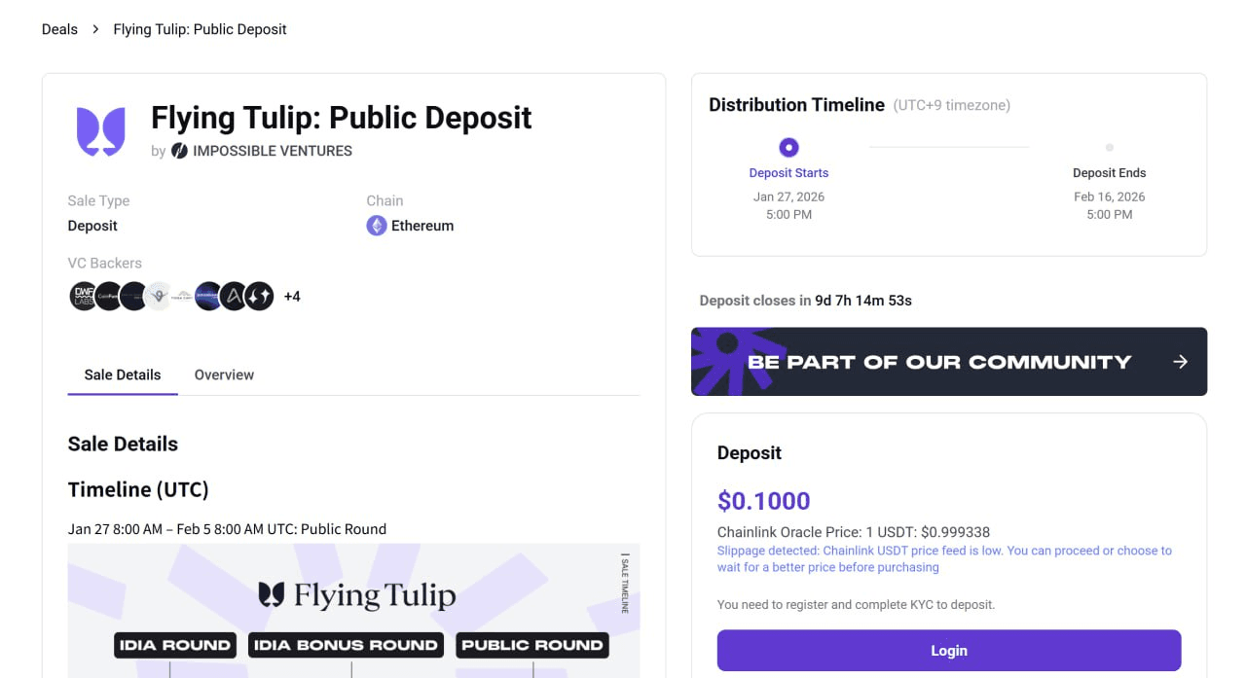Click the Ethereum chain icon

[377, 226]
